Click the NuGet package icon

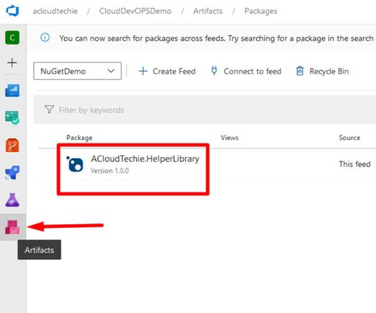(x=75, y=164)
